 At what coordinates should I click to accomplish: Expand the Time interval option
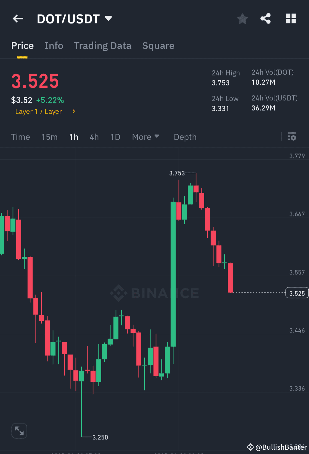[x=20, y=137]
